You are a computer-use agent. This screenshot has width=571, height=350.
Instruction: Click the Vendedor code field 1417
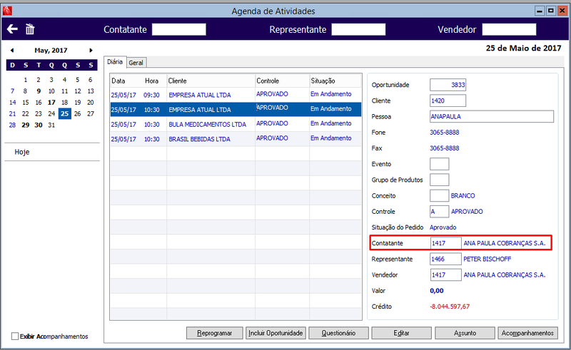point(445,274)
